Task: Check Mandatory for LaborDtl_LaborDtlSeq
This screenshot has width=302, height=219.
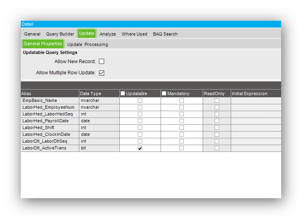Action: click(x=181, y=141)
